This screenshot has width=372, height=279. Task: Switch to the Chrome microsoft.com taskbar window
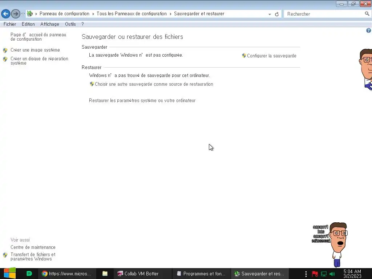[x=67, y=274]
